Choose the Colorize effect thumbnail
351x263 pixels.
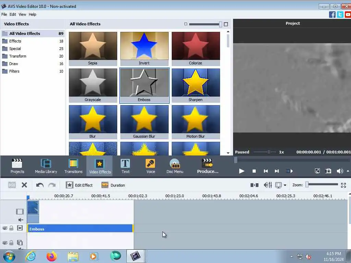[196, 49]
